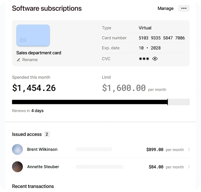Click Brent Wilkinson's avatar
Image resolution: width=201 pixels, height=192 pixels.
pyautogui.click(x=17, y=149)
